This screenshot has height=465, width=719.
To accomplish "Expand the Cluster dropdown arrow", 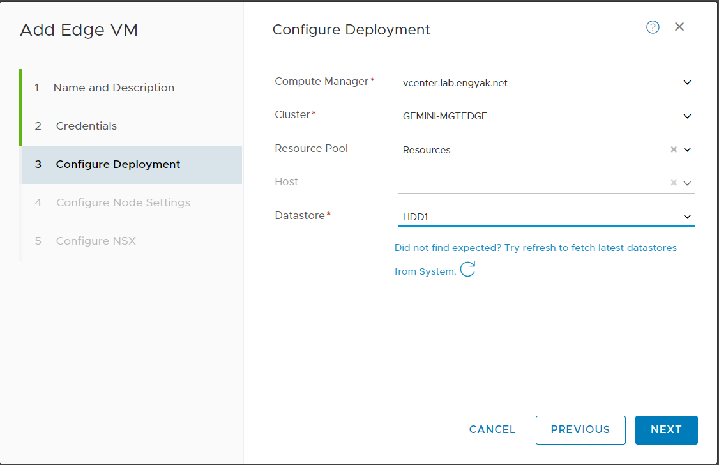I will coord(687,116).
